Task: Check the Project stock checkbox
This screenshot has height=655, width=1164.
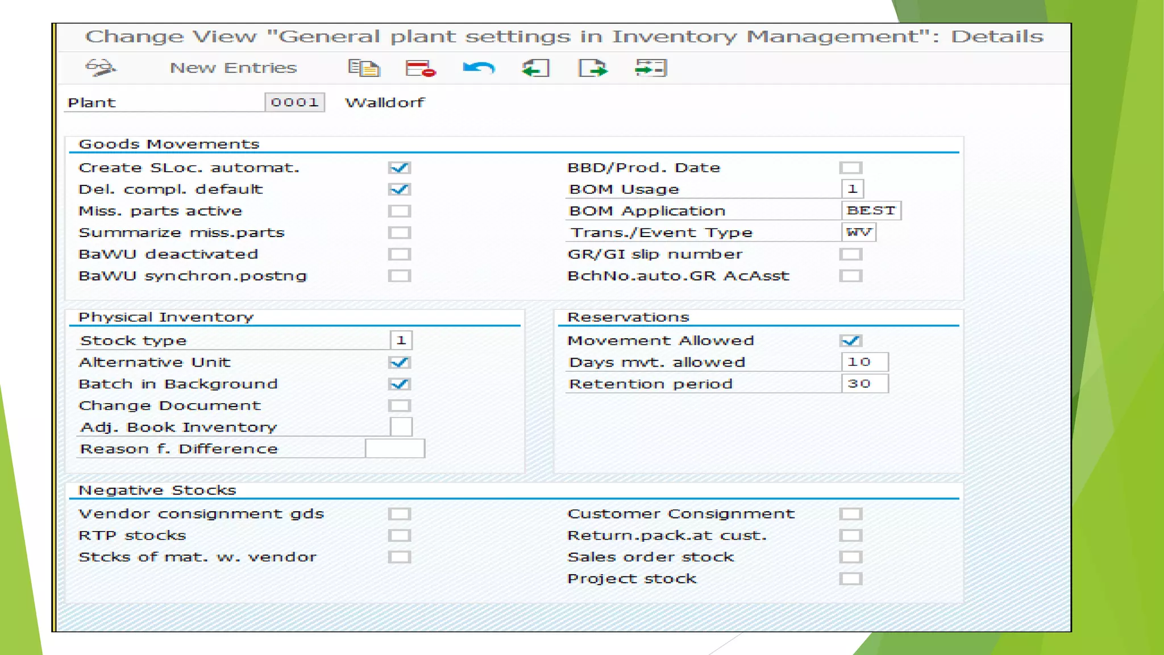Action: tap(851, 579)
